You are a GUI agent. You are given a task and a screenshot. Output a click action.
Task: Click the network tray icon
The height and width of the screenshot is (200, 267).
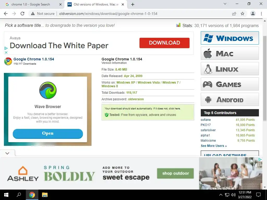[227, 195]
